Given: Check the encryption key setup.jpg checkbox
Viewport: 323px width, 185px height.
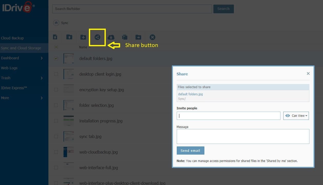Looking at the screenshot, I should [56, 90].
